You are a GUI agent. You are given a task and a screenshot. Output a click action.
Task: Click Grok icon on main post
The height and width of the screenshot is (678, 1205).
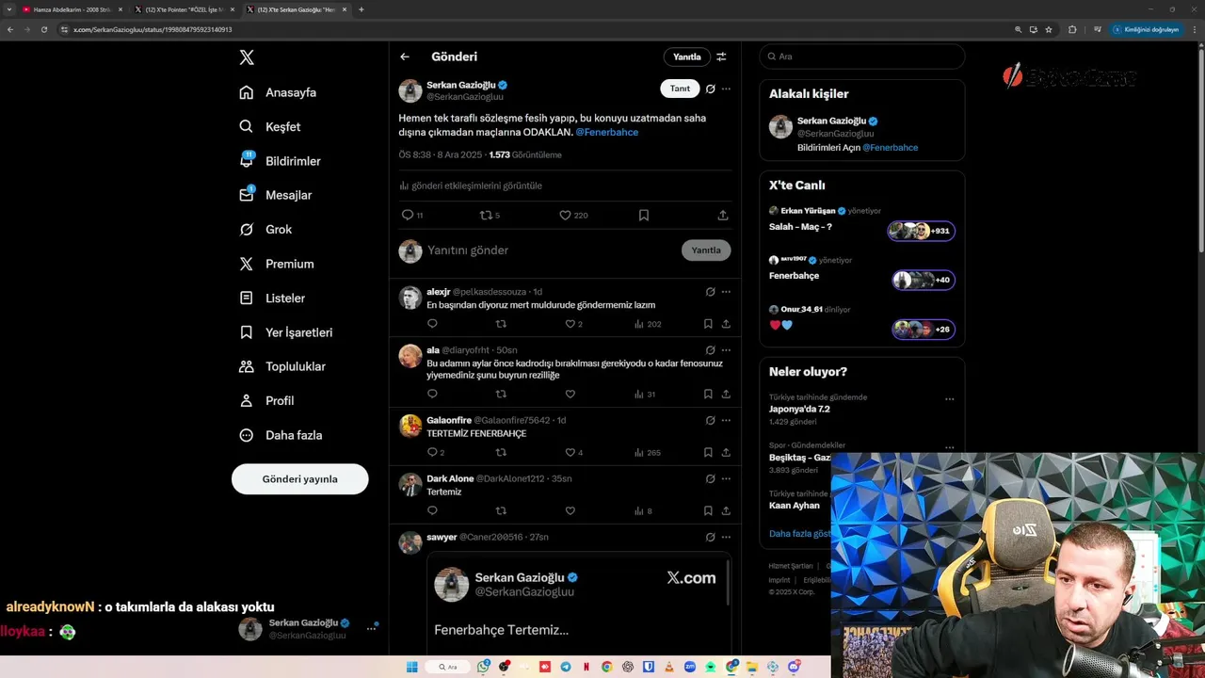[710, 89]
